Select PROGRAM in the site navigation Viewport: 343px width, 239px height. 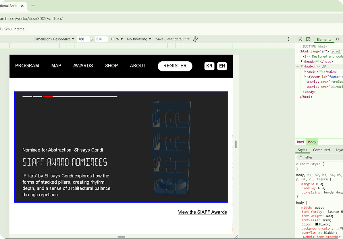point(27,66)
